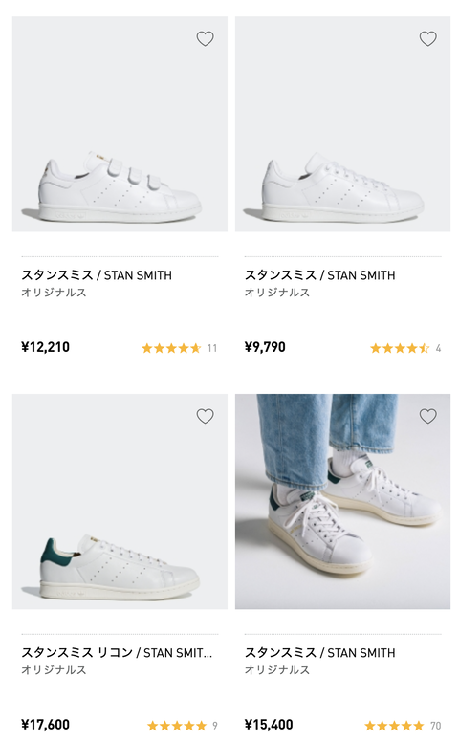Open the Stan Smith title priced ¥9,790
Image resolution: width=459 pixels, height=741 pixels.
[319, 275]
